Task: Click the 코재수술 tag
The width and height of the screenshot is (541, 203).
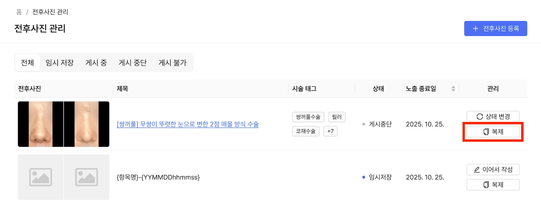Action: (x=306, y=131)
